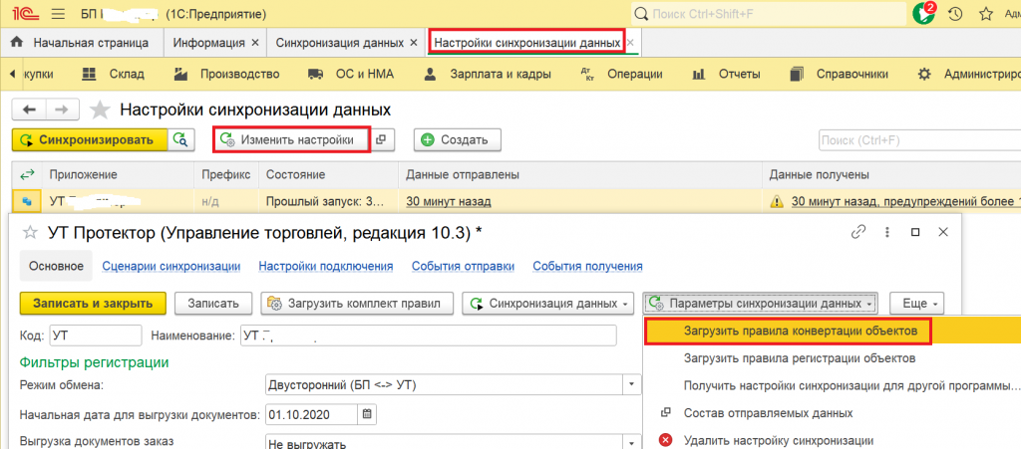1021x449 pixels.
Task: Click the sync arrows column icon in the list header
Action: pos(27,175)
